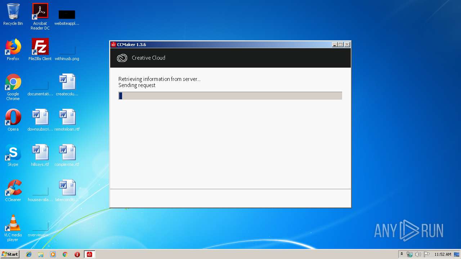Maximize the CCMaker window
Viewport: 461px width, 259px height.
(341, 45)
